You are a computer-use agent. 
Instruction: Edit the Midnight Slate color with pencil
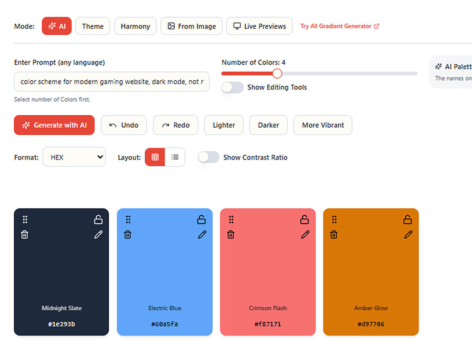pyautogui.click(x=99, y=235)
